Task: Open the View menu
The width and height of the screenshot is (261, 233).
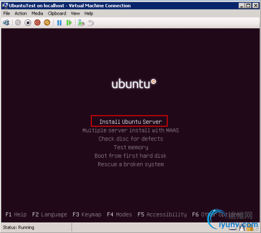Action: pyautogui.click(x=75, y=14)
